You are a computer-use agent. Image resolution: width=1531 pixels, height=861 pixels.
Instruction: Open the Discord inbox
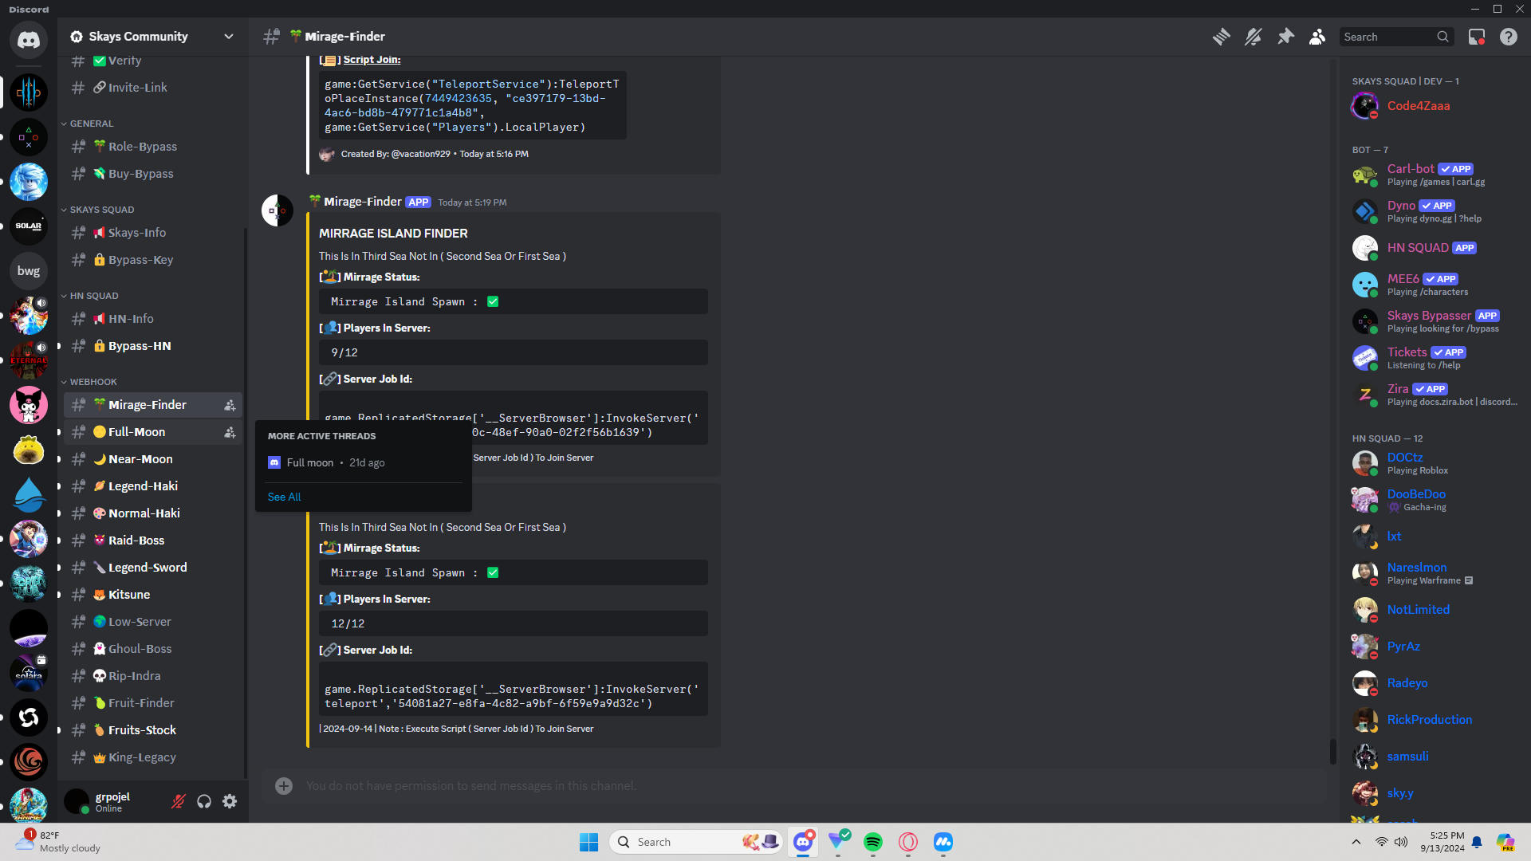1477,37
